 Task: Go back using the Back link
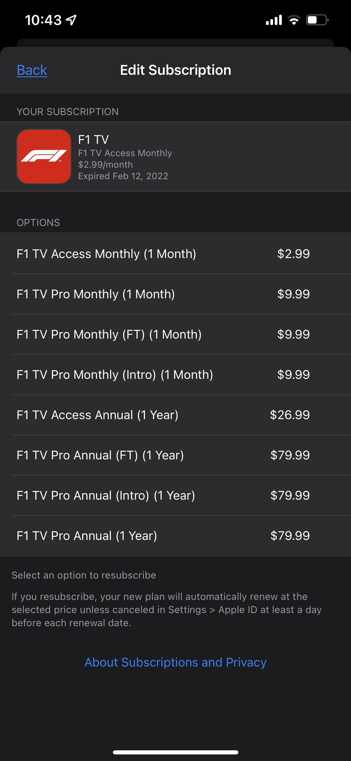(32, 70)
